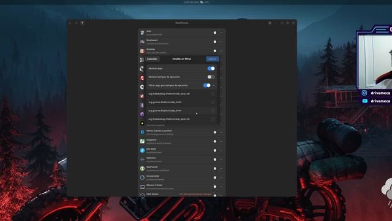Click the Cancelar button in filter dialog
Image resolution: width=392 pixels, height=221 pixels.
pos(152,59)
